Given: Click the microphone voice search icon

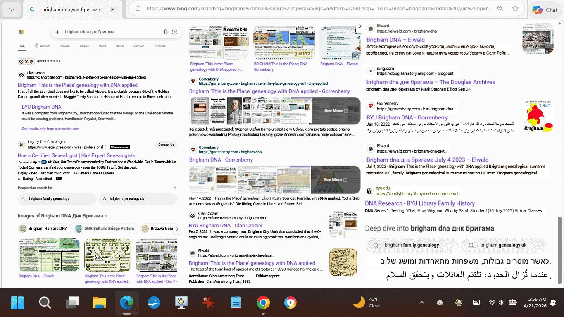Looking at the screenshot, I should click(166, 32).
